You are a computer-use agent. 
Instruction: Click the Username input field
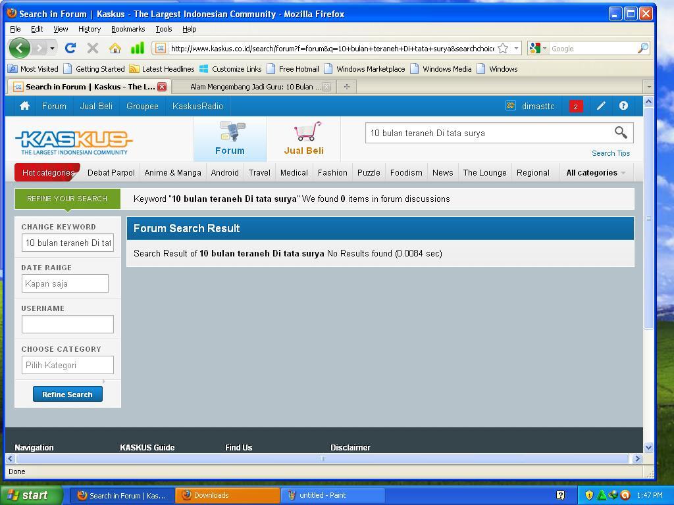[x=68, y=324]
